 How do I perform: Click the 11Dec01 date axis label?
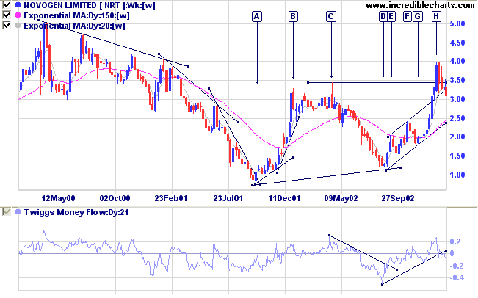(x=284, y=198)
